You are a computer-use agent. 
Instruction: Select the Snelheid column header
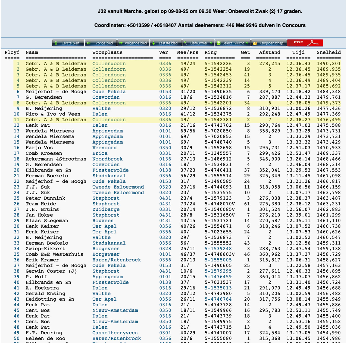[329, 52]
